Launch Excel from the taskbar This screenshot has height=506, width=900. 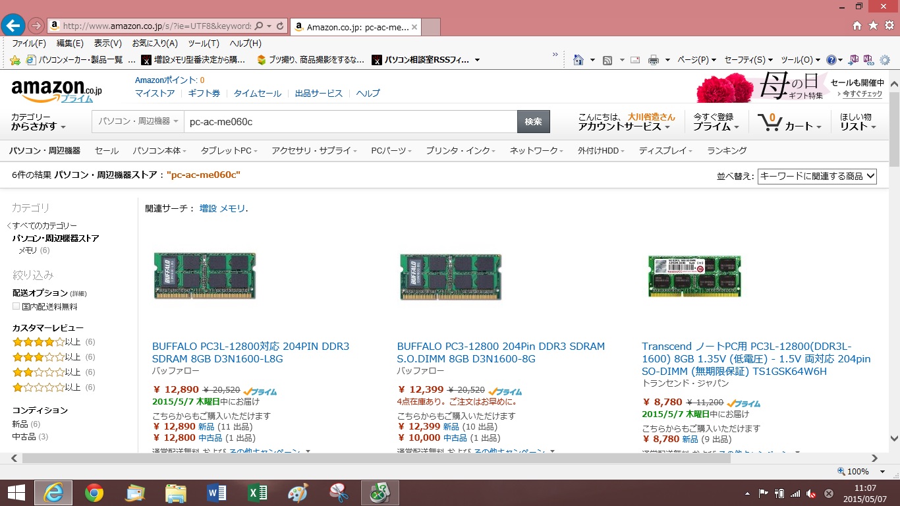[257, 492]
